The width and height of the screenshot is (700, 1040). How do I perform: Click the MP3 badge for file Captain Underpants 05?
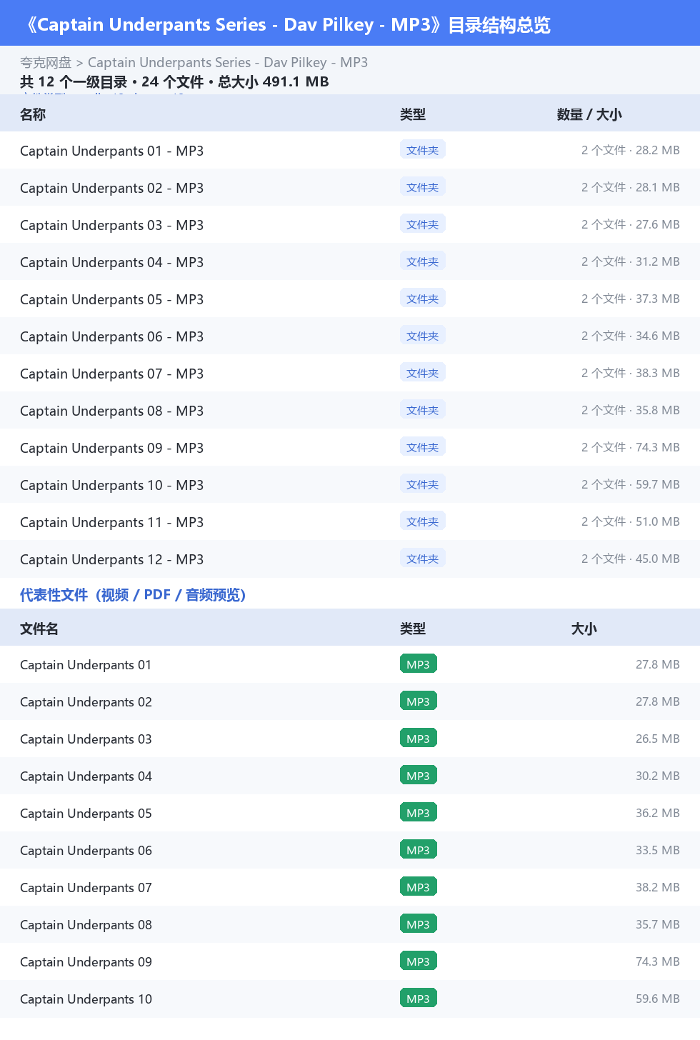click(x=419, y=813)
